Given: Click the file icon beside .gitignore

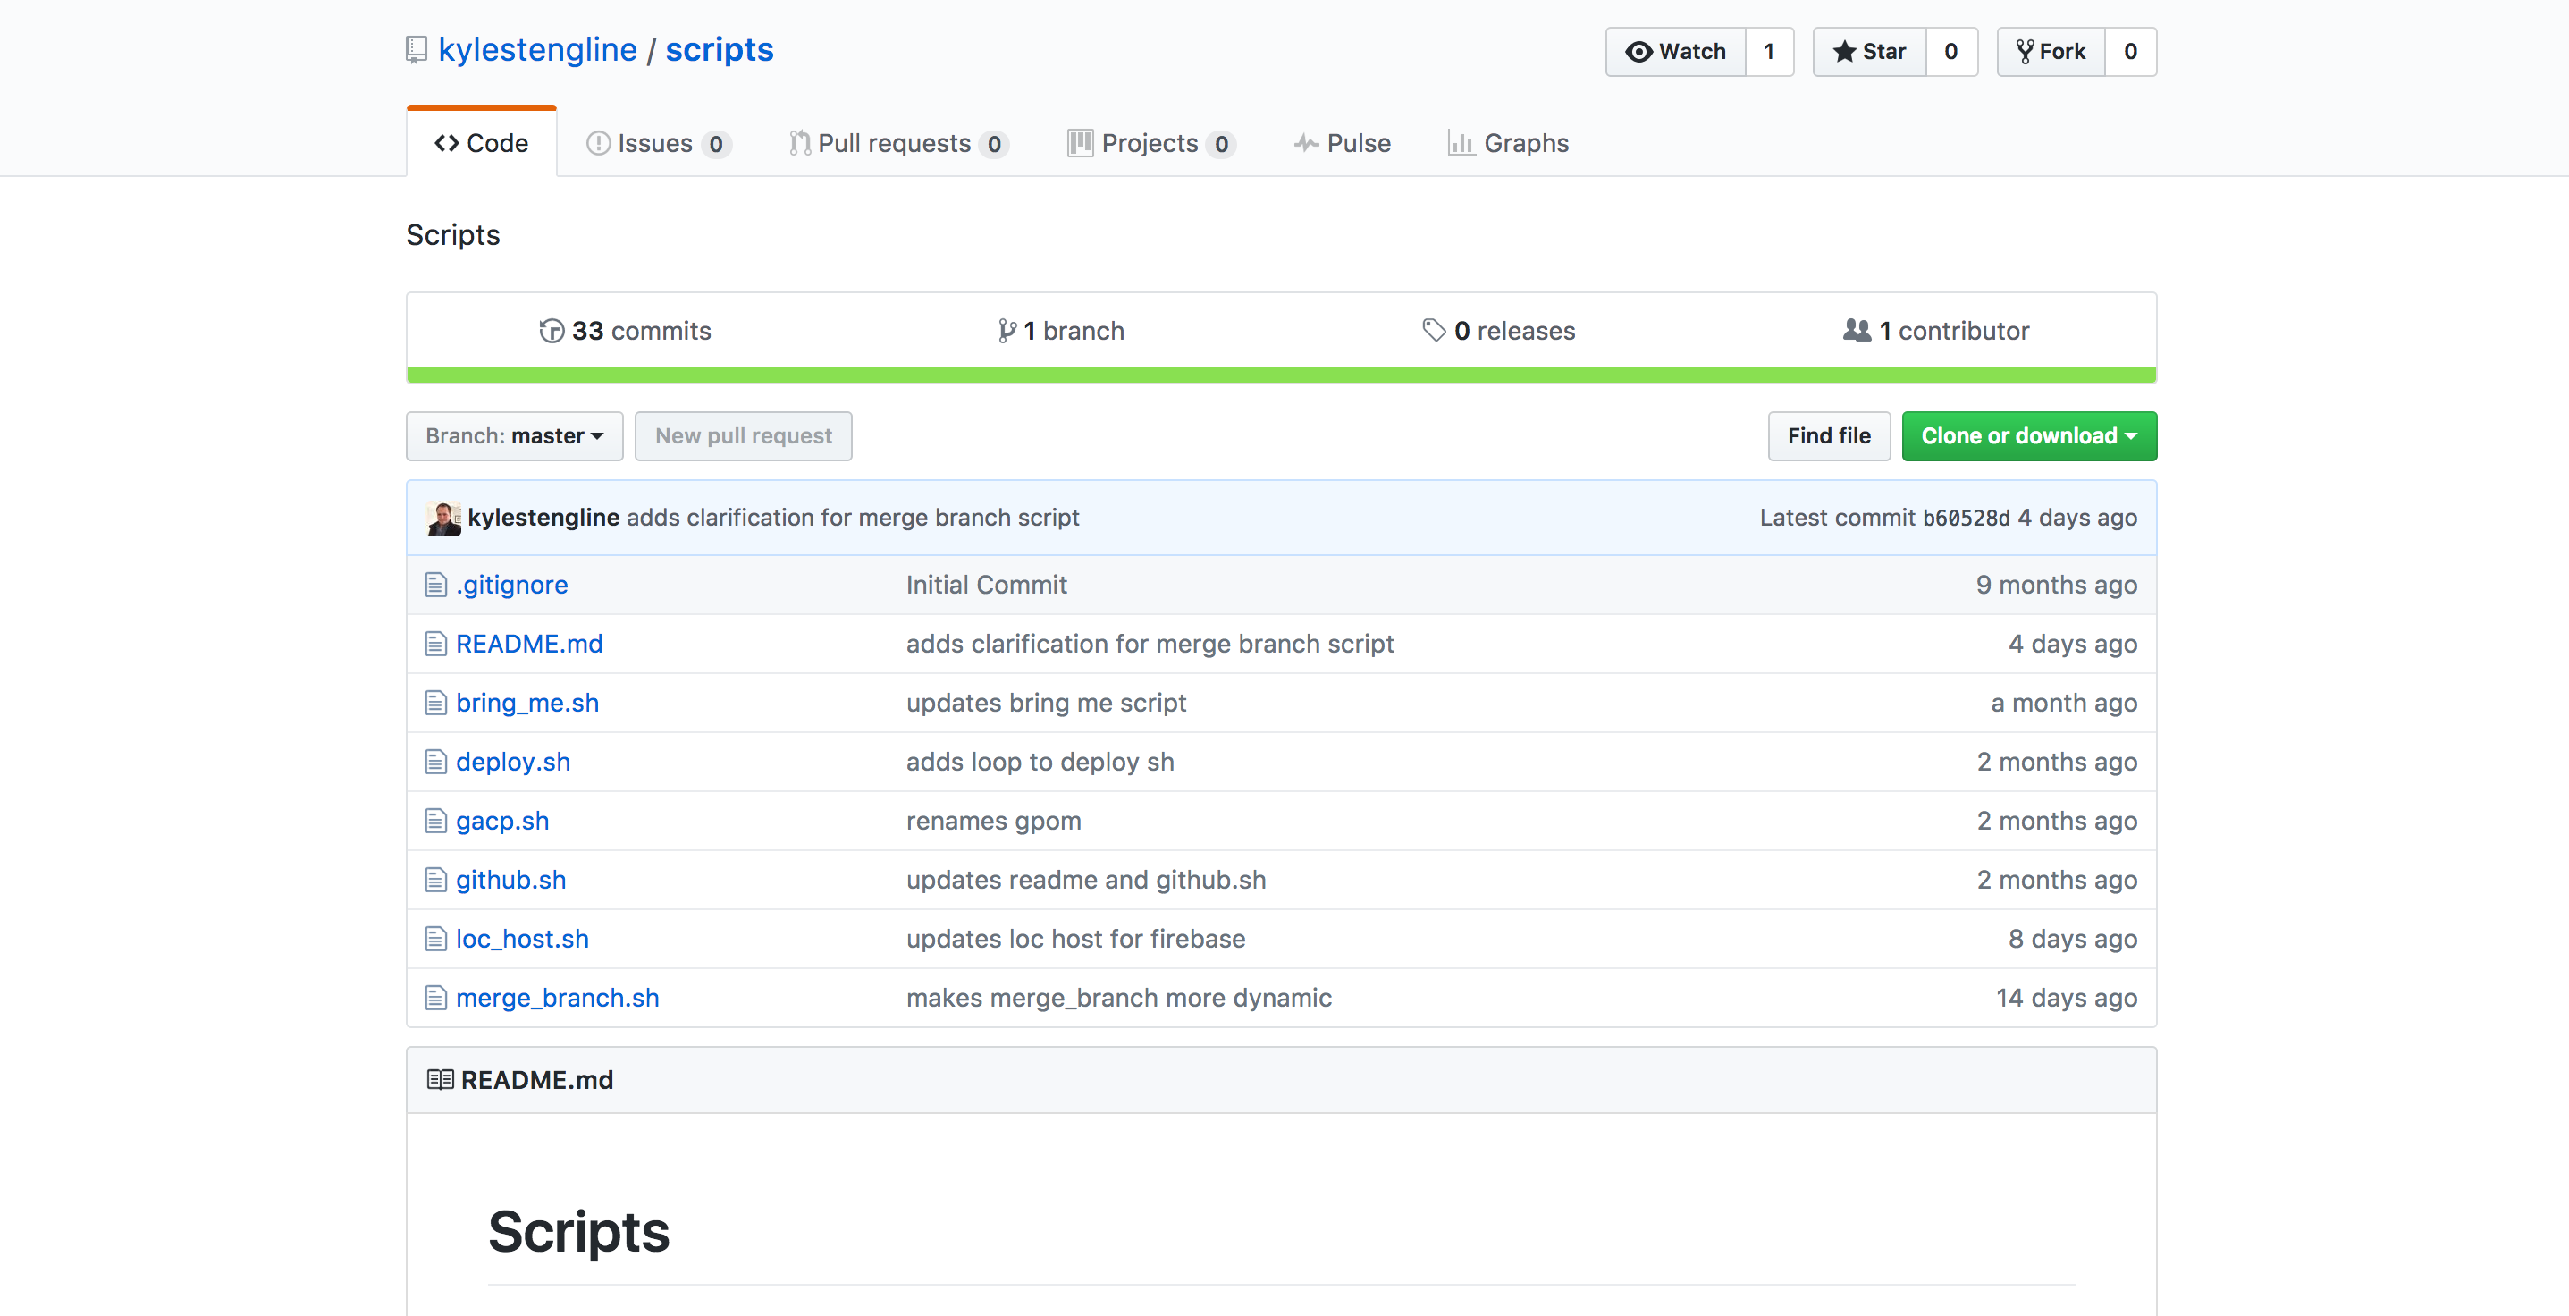Looking at the screenshot, I should (x=436, y=585).
